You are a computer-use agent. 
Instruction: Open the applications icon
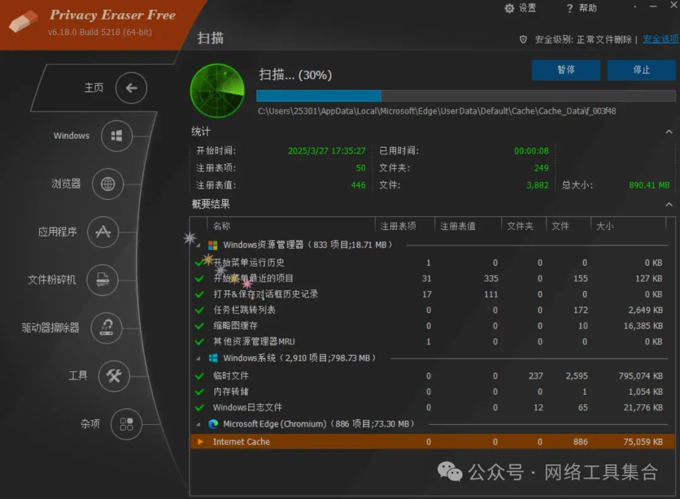coord(103,232)
